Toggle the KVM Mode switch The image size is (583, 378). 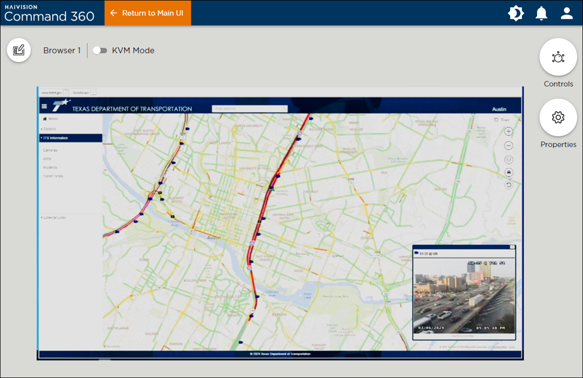pyautogui.click(x=100, y=51)
